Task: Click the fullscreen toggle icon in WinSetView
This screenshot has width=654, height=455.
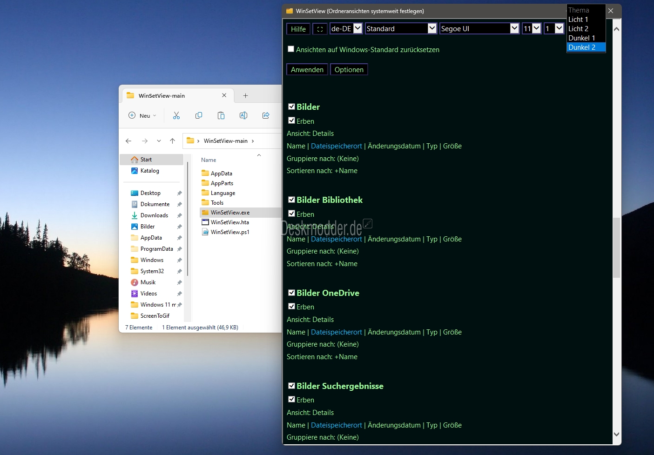Action: click(320, 29)
